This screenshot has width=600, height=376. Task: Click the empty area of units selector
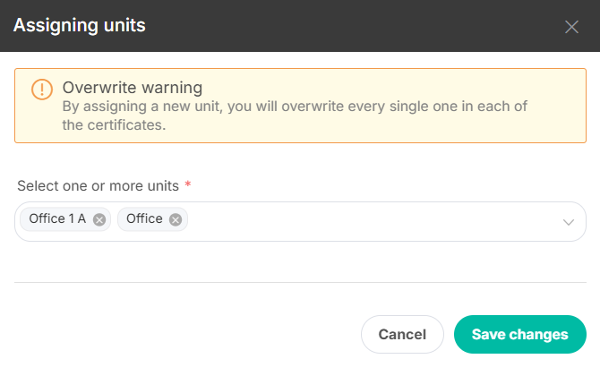373,221
